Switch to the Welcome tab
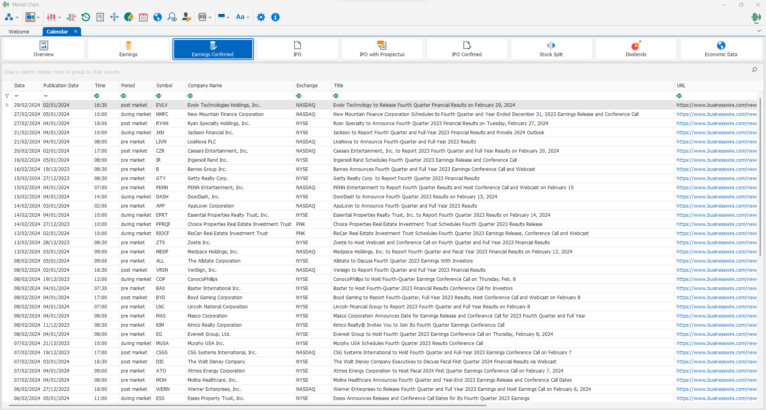The width and height of the screenshot is (766, 410). [19, 31]
